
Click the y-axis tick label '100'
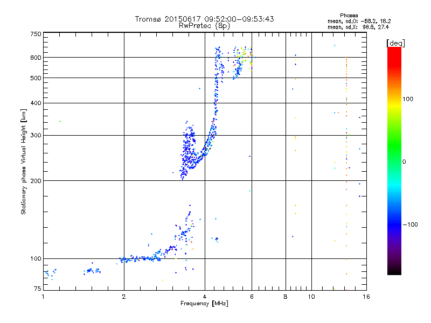(36, 259)
